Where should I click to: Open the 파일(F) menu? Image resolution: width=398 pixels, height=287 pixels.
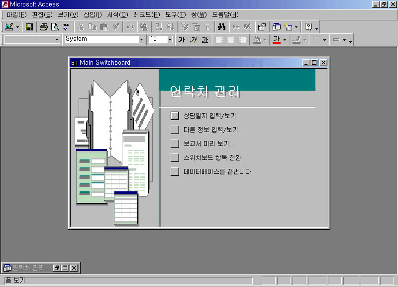click(x=16, y=15)
